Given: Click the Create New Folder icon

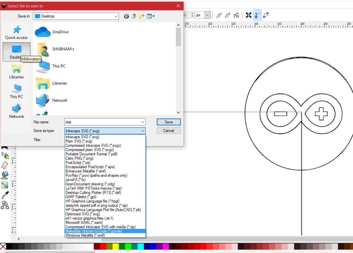Looking at the screenshot, I should click(142, 16).
